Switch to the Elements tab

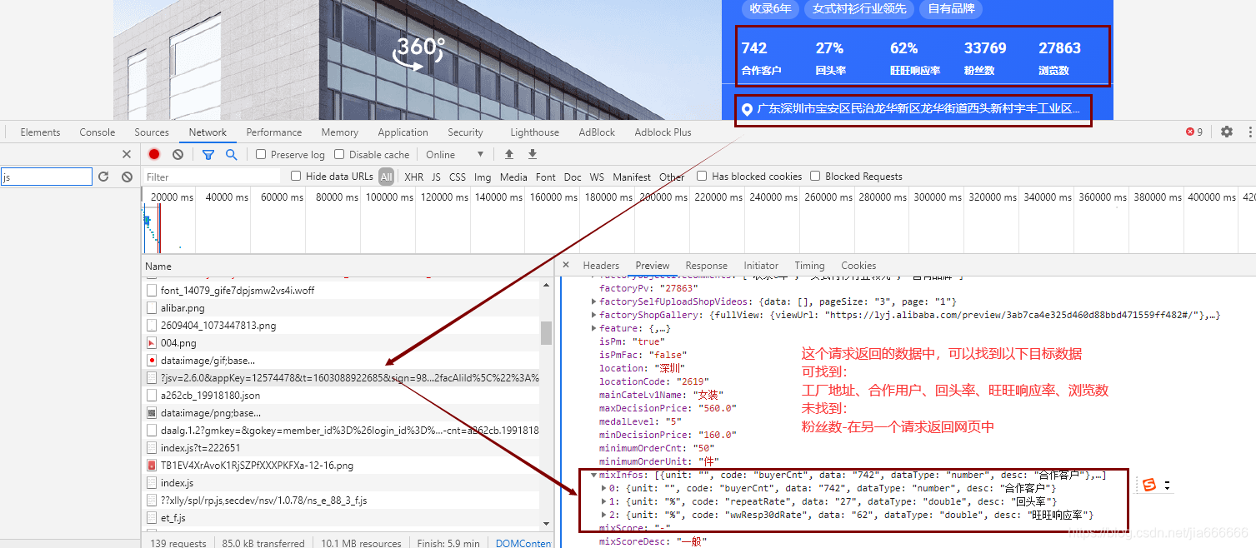pyautogui.click(x=40, y=132)
